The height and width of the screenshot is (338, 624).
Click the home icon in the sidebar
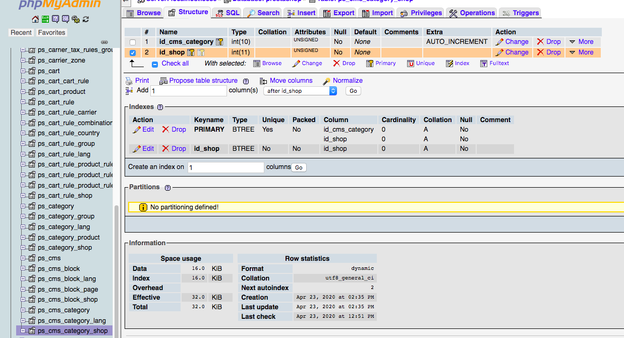point(35,19)
